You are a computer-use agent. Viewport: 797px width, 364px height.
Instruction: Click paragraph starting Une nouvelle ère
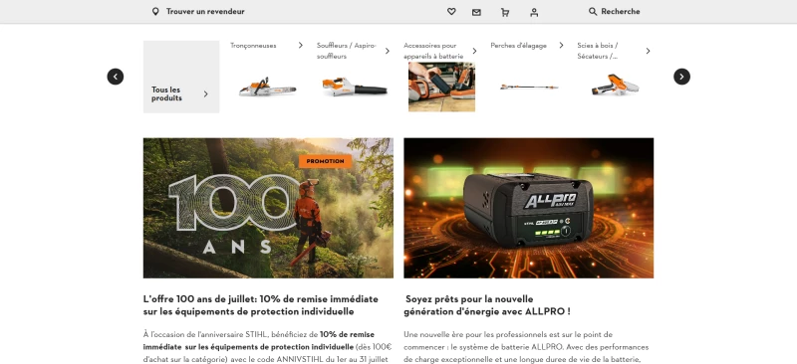pyautogui.click(x=527, y=347)
